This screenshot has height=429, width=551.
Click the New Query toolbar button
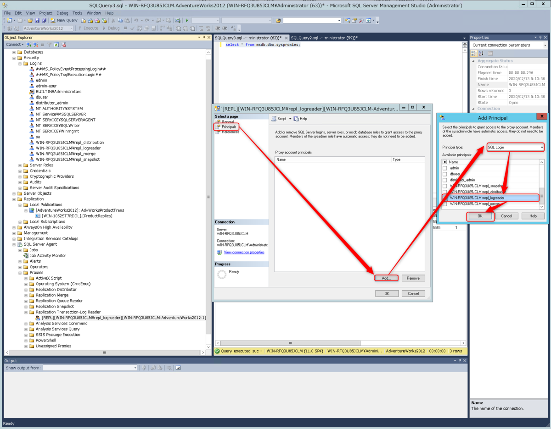[x=64, y=21]
